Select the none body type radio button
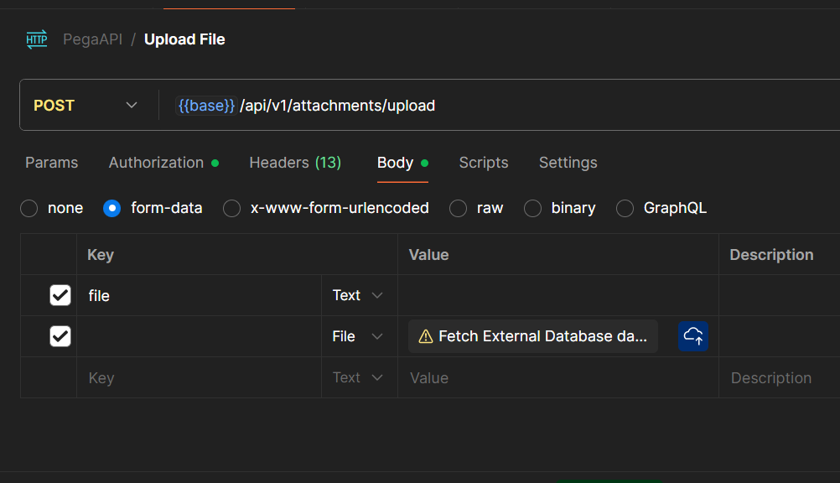Image resolution: width=840 pixels, height=483 pixels. (29, 208)
